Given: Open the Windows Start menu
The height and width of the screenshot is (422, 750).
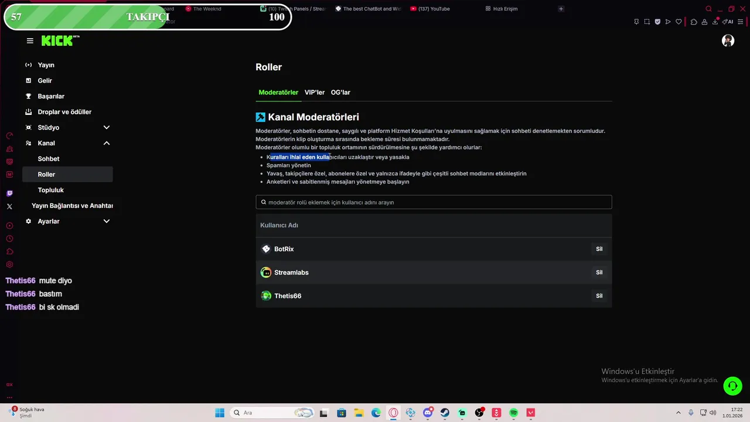Looking at the screenshot, I should [x=220, y=413].
